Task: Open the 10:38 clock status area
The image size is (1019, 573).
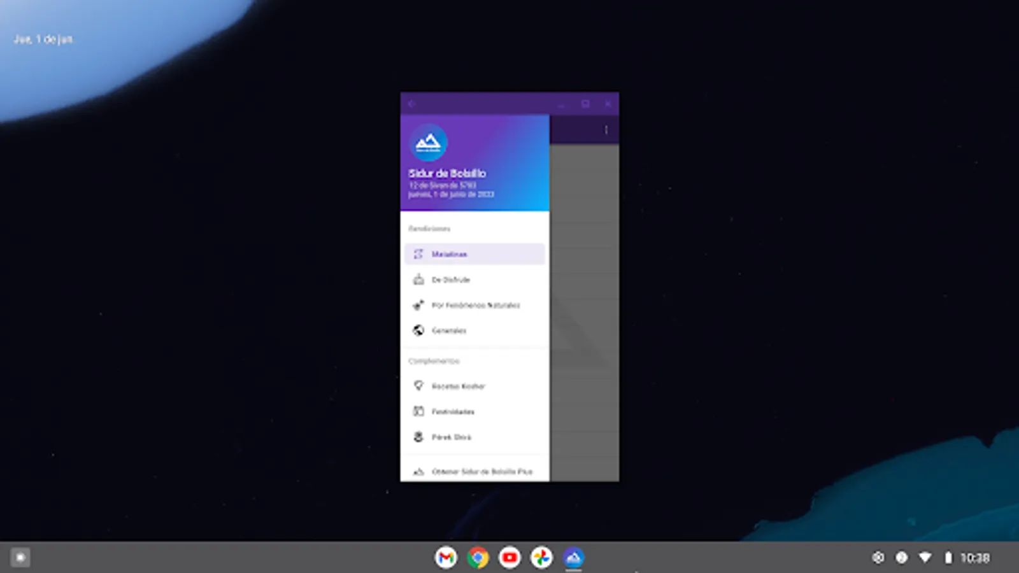Action: coord(974,558)
